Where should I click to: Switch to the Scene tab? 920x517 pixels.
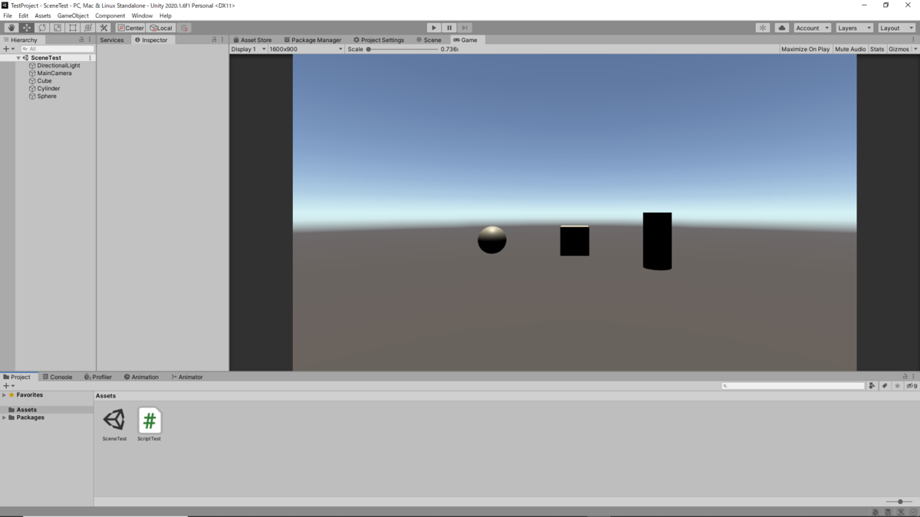click(x=429, y=40)
